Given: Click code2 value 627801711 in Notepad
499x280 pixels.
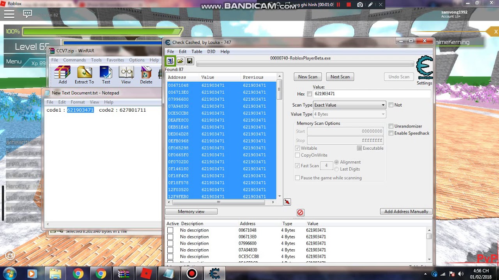Looking at the screenshot, I should [x=133, y=110].
